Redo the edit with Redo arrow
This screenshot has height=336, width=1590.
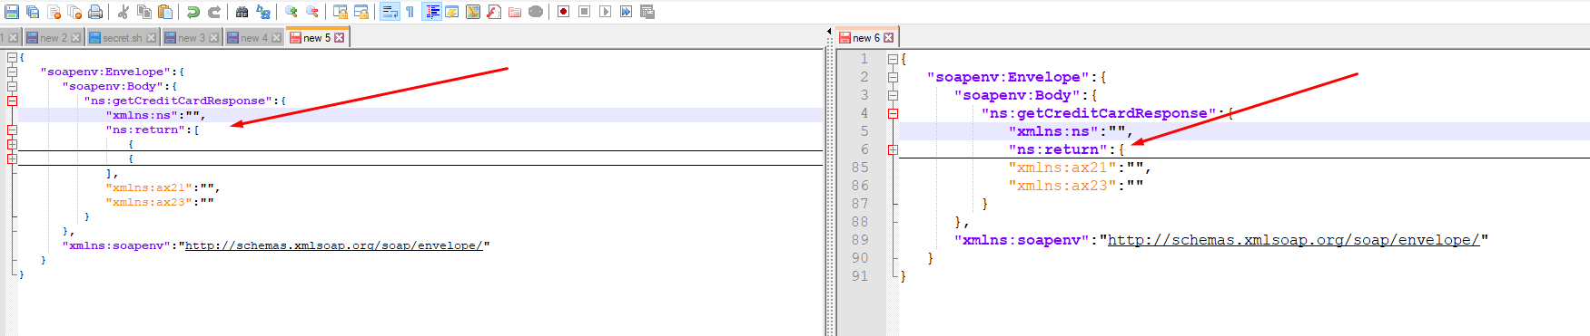click(213, 12)
